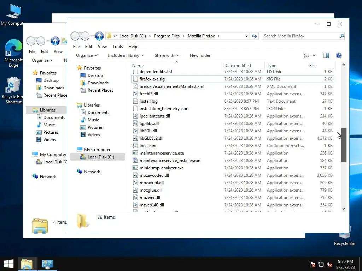The image size is (362, 271).
Task: Click the muted volume tray icon
Action: [x=329, y=264]
